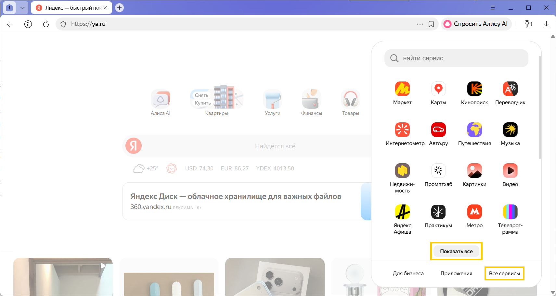Open the Переводчик service
Screen dimensions: 556x296
tap(510, 93)
